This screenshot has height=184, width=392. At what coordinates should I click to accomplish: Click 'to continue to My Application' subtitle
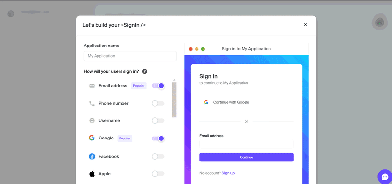click(224, 83)
